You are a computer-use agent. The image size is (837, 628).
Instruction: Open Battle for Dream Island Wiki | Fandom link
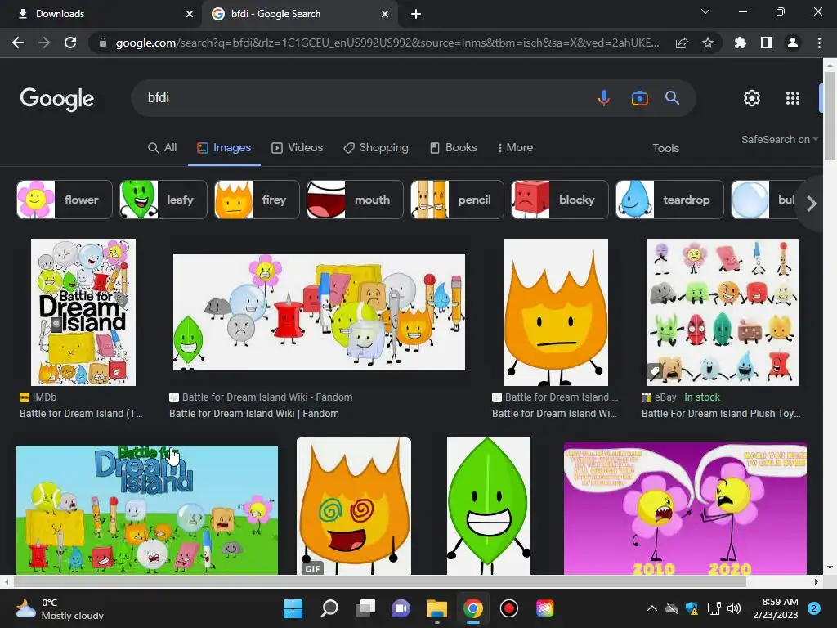click(x=254, y=413)
